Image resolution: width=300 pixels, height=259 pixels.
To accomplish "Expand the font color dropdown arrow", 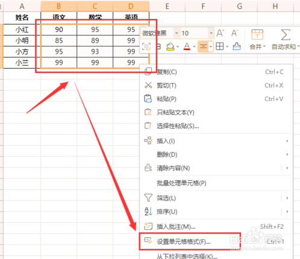I will (x=194, y=47).
